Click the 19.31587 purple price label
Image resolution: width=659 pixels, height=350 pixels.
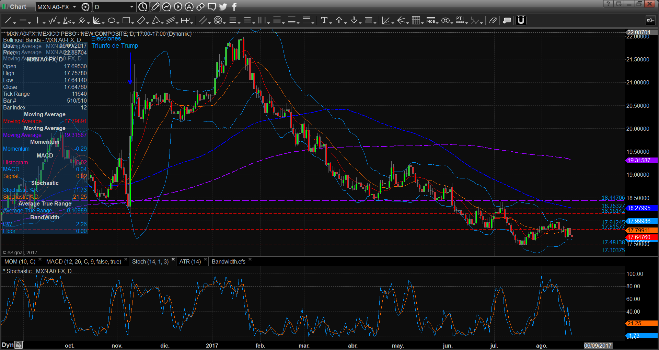[x=641, y=160]
